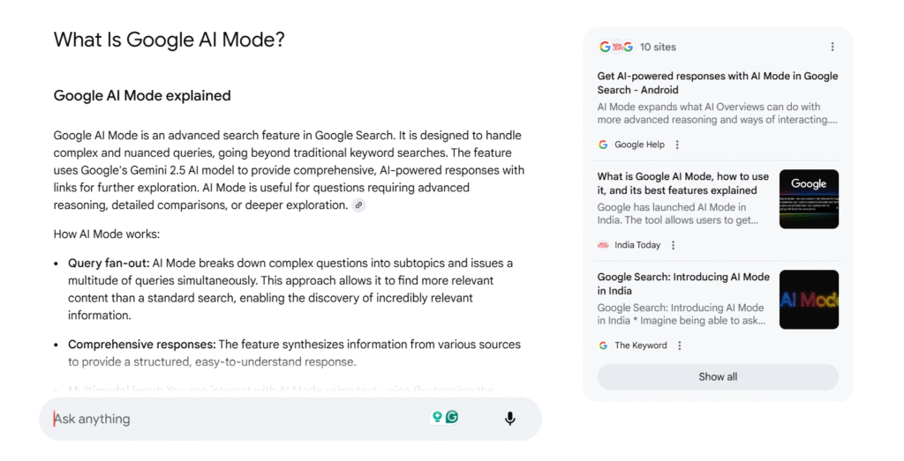Click the microphone voice input icon

click(509, 419)
